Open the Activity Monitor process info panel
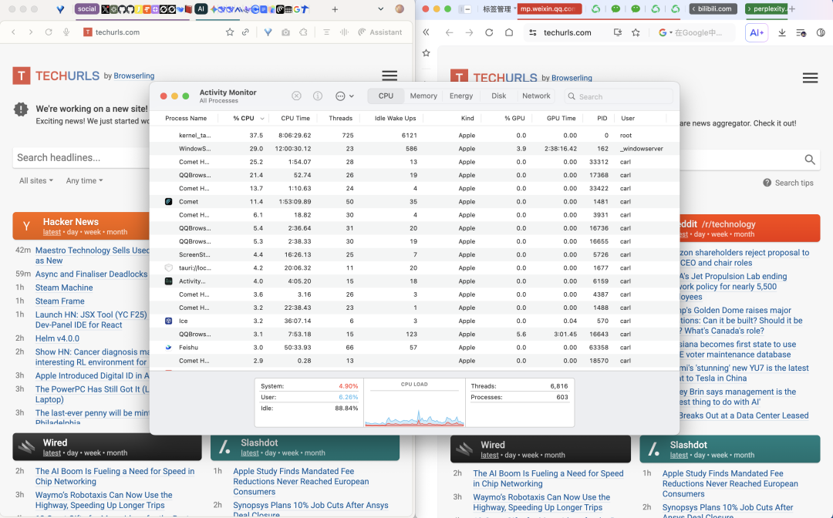The height and width of the screenshot is (518, 833). click(317, 96)
